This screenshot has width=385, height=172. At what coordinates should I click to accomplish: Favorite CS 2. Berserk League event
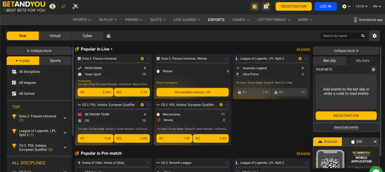click(x=227, y=163)
